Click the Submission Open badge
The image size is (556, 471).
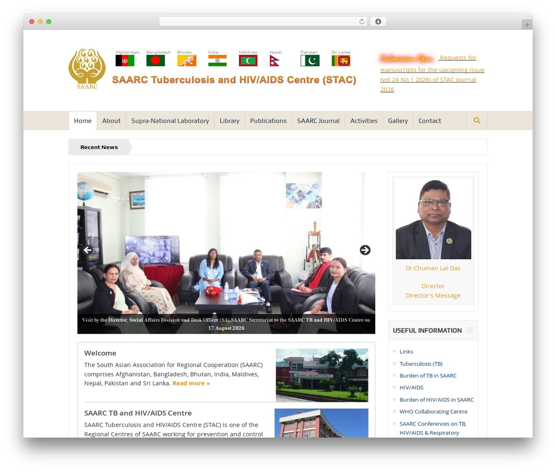[x=407, y=58]
